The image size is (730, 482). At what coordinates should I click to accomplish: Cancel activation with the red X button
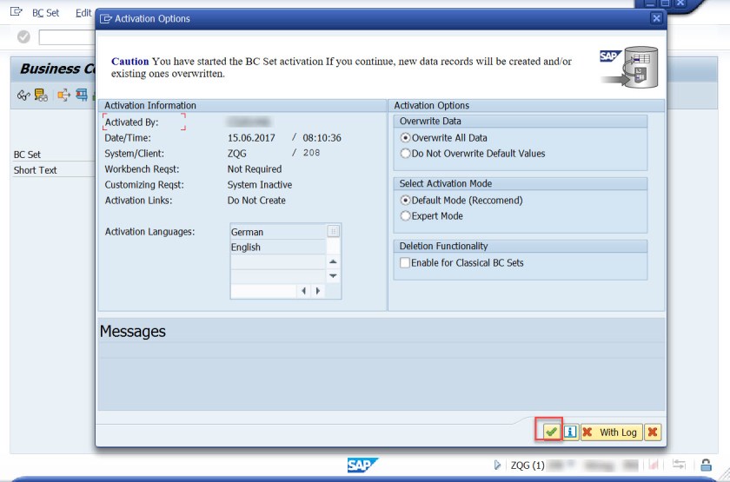652,432
